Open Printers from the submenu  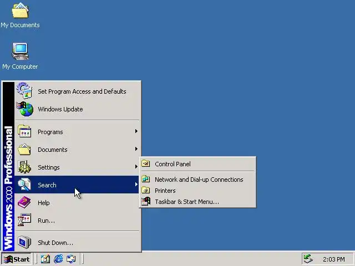pyautogui.click(x=197, y=191)
